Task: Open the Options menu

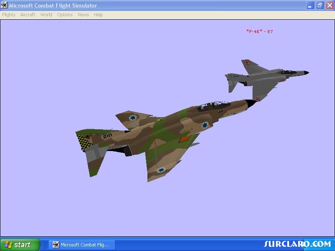Action: click(x=65, y=15)
